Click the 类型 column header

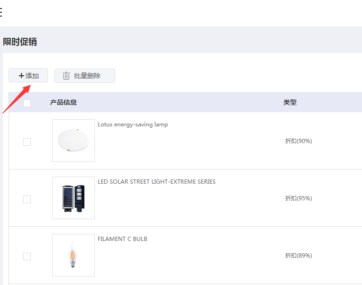tap(290, 102)
